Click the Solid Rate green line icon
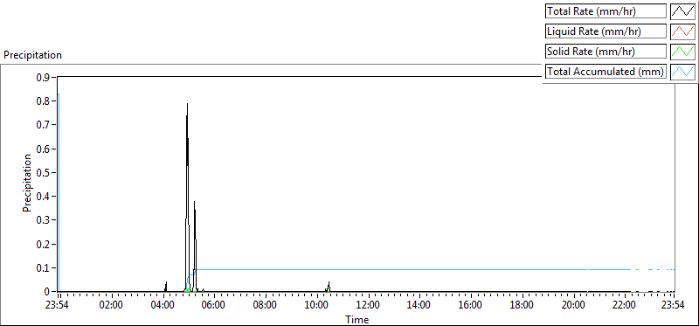The image size is (699, 326). [x=683, y=51]
